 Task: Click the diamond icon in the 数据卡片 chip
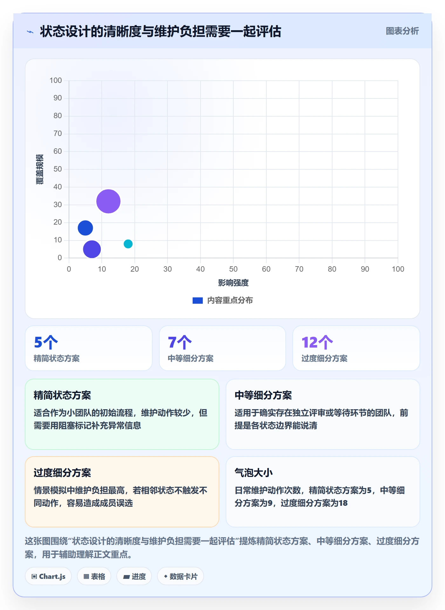tap(166, 576)
